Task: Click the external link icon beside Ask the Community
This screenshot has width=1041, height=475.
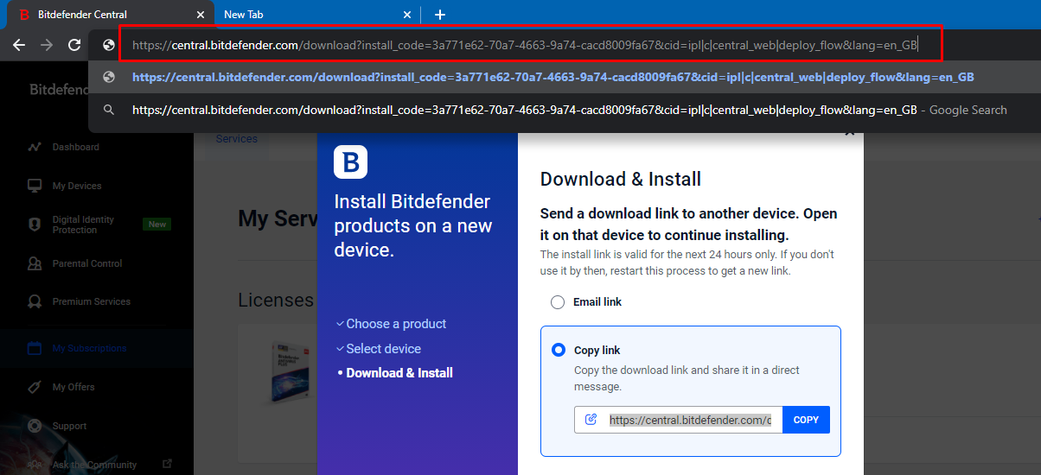Action: point(167,465)
